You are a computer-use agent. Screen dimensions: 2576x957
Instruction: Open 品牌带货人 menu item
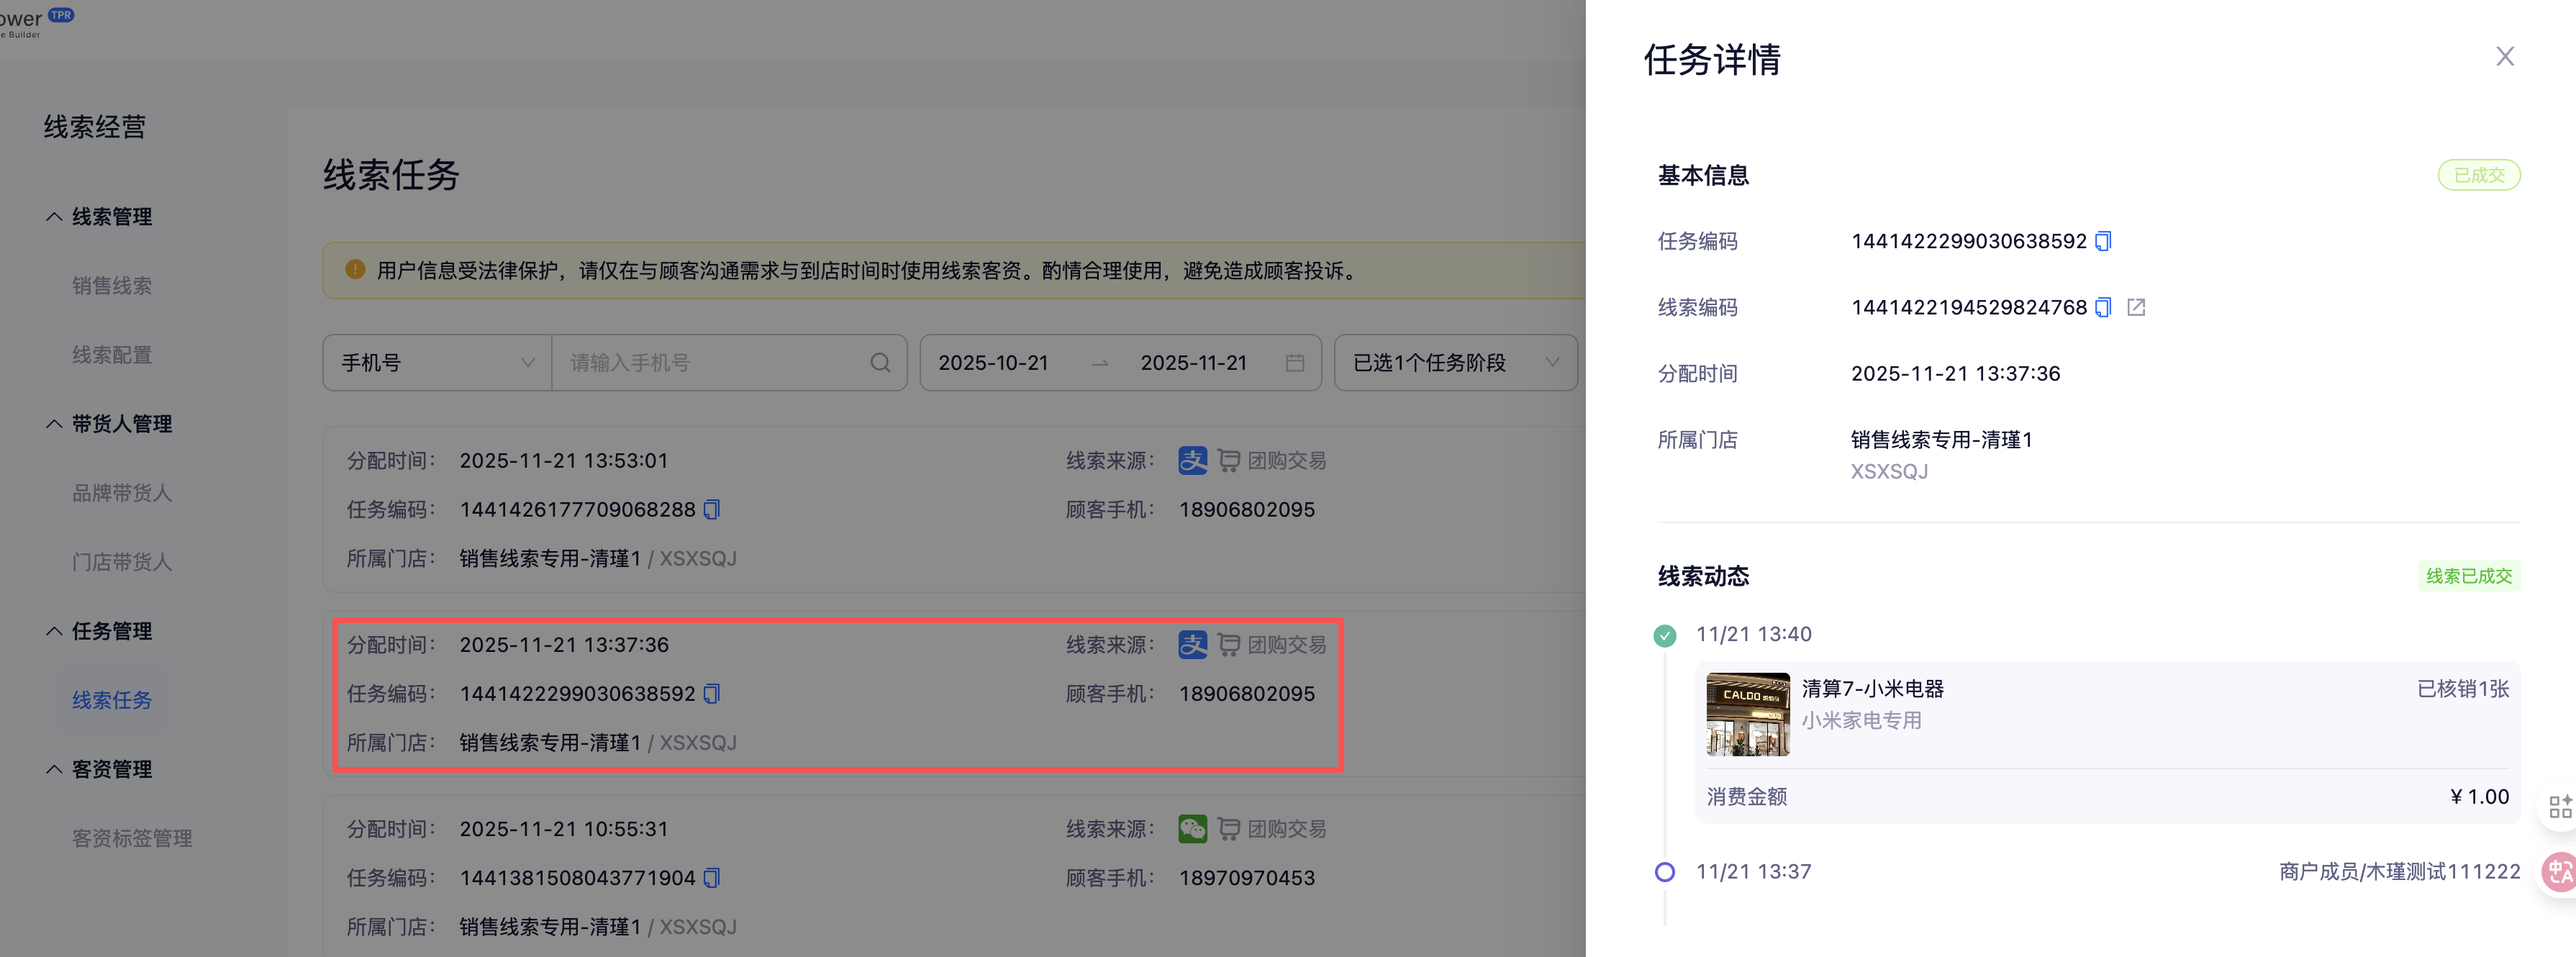tap(122, 493)
